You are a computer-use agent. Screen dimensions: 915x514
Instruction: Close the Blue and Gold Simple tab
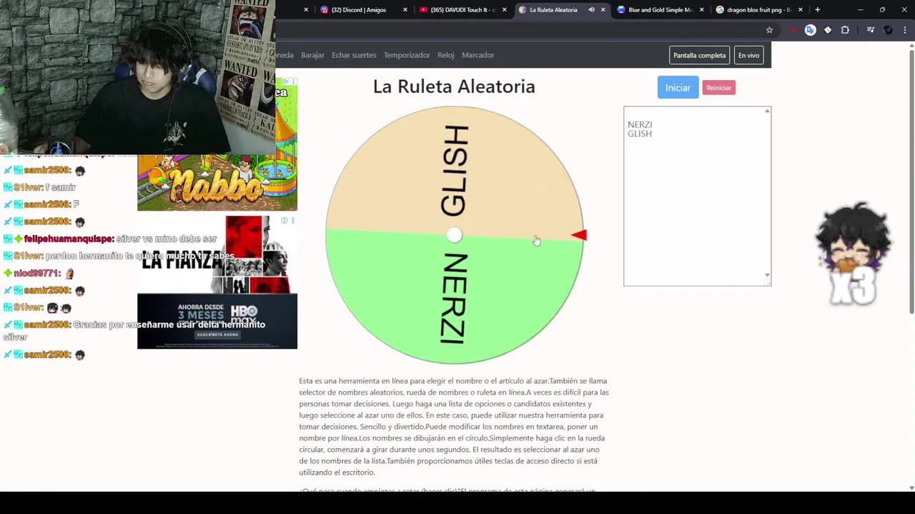701,10
